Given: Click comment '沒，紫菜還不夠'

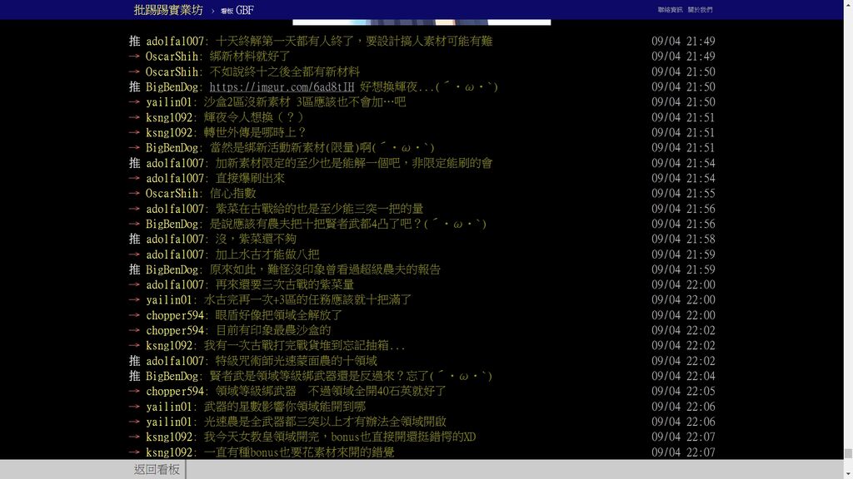Looking at the screenshot, I should coord(256,239).
